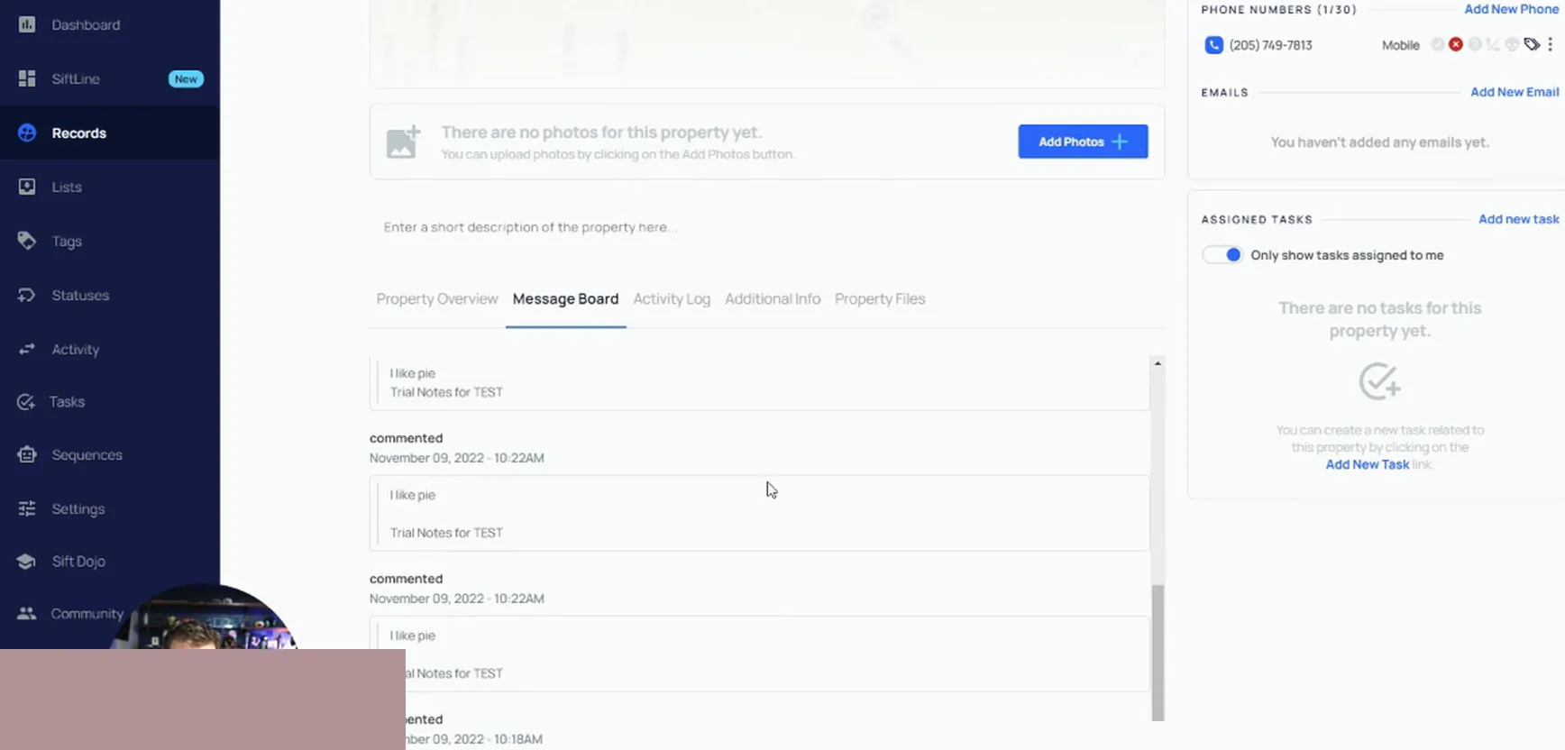Switch to the Property Overview tab
This screenshot has width=1565, height=750.
point(437,299)
